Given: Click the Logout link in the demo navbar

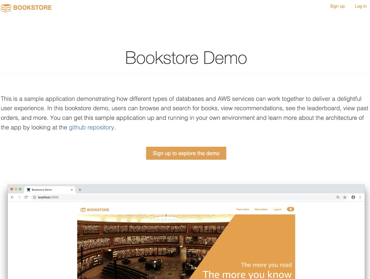Looking at the screenshot, I should click(277, 209).
